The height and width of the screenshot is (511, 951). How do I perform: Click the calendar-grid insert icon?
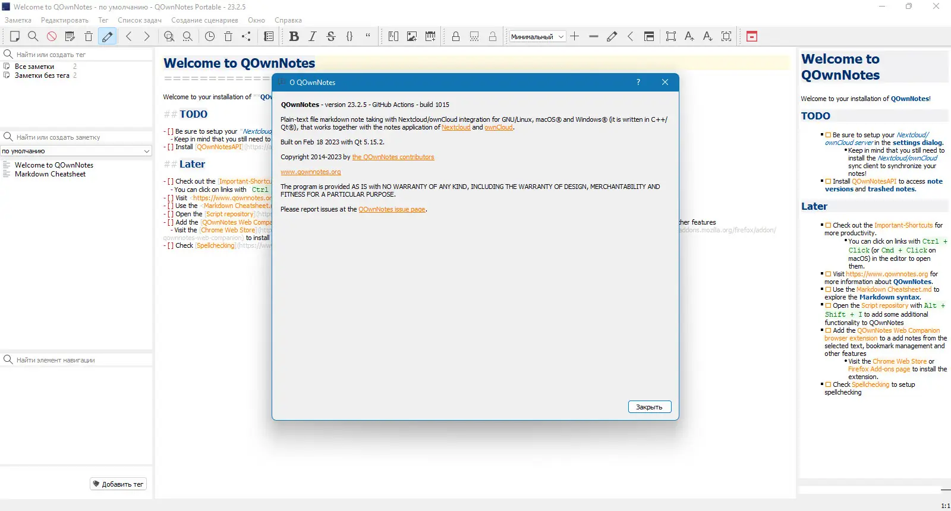click(430, 36)
